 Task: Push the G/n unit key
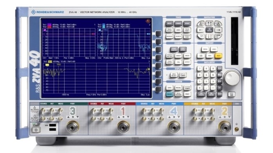[x=219, y=68]
